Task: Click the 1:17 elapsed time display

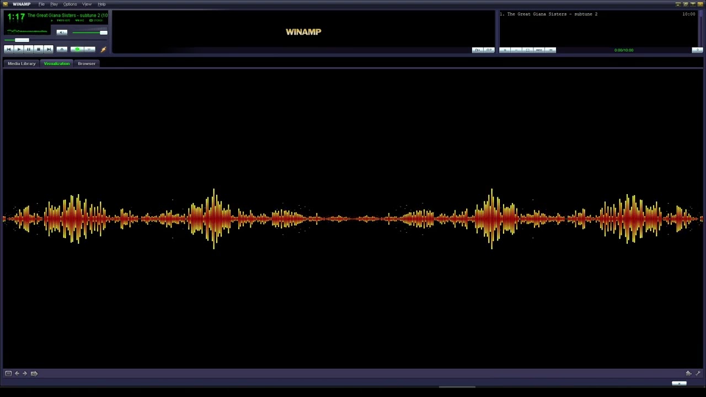Action: 16,17
